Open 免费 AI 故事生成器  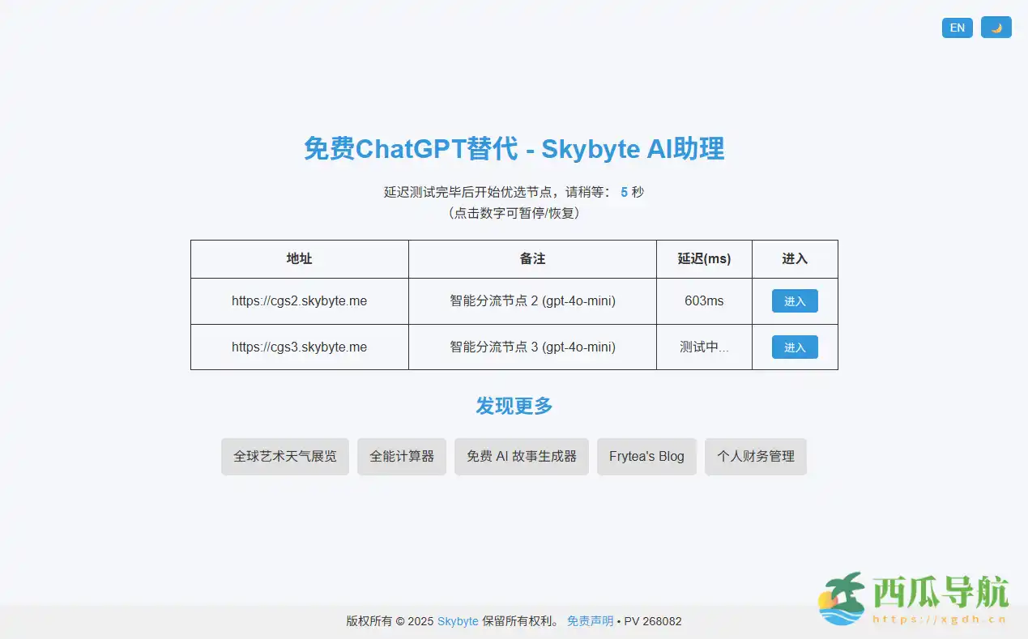point(521,456)
